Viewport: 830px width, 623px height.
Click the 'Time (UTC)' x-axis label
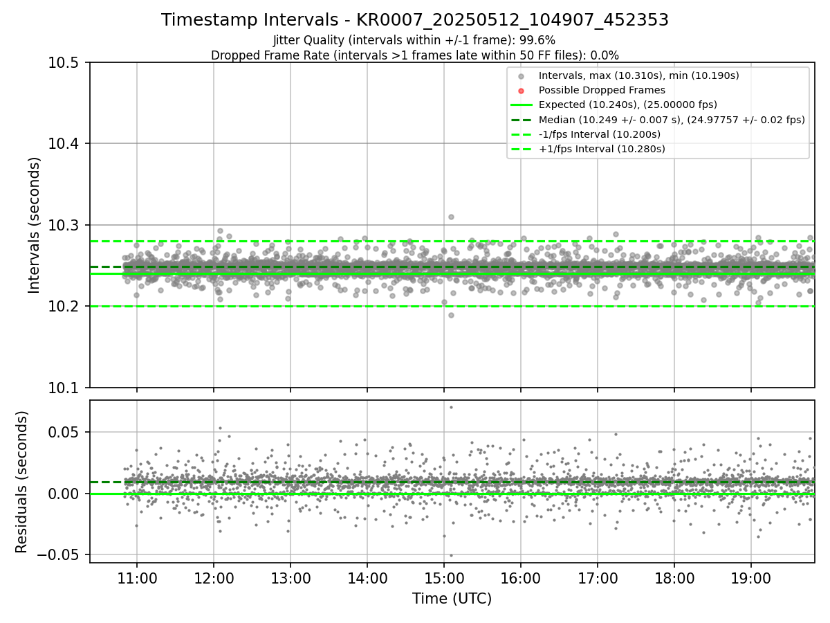coord(452,599)
